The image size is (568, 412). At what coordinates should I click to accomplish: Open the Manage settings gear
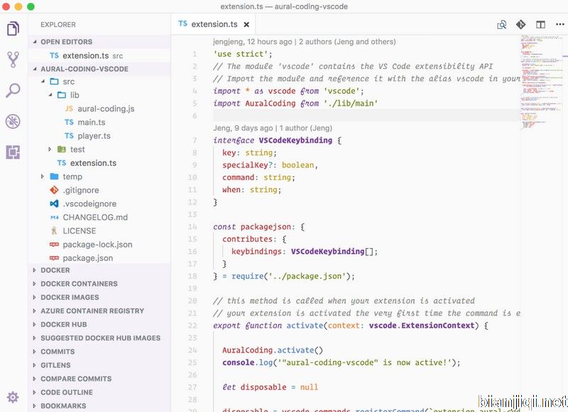[13, 397]
